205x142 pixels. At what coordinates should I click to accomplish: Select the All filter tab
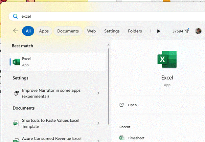(x=28, y=31)
